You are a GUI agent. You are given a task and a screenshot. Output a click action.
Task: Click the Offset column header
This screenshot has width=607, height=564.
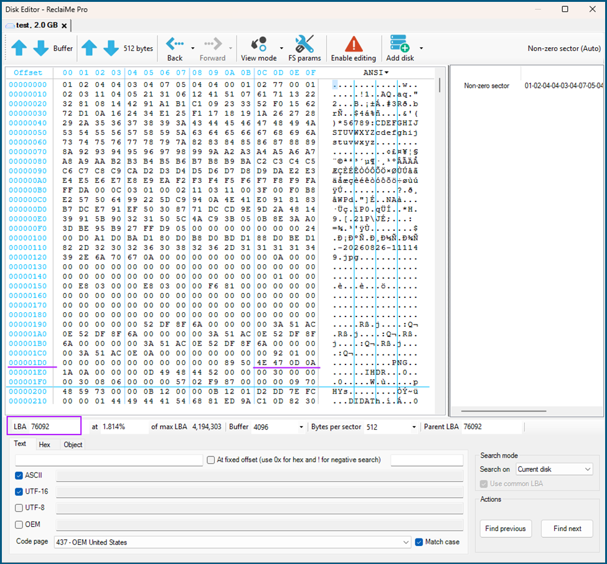coord(28,73)
